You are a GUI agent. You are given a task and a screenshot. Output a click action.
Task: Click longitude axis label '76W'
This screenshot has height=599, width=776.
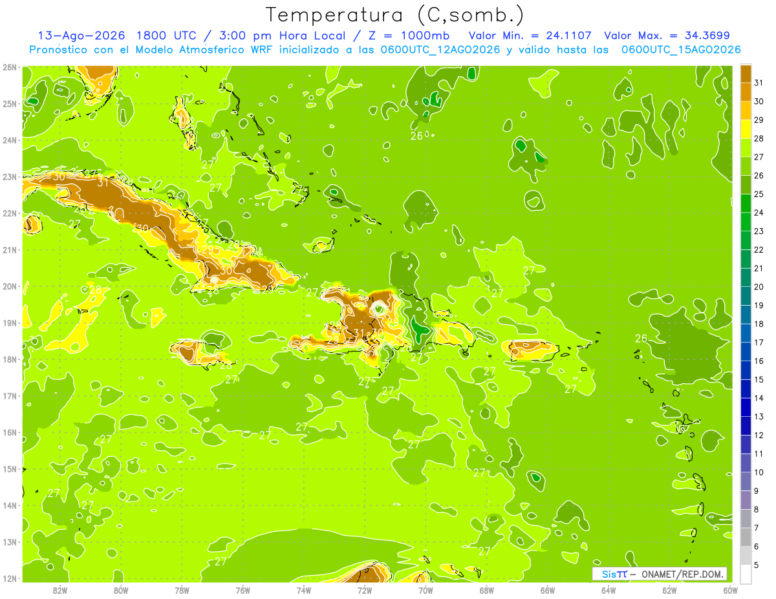[242, 590]
